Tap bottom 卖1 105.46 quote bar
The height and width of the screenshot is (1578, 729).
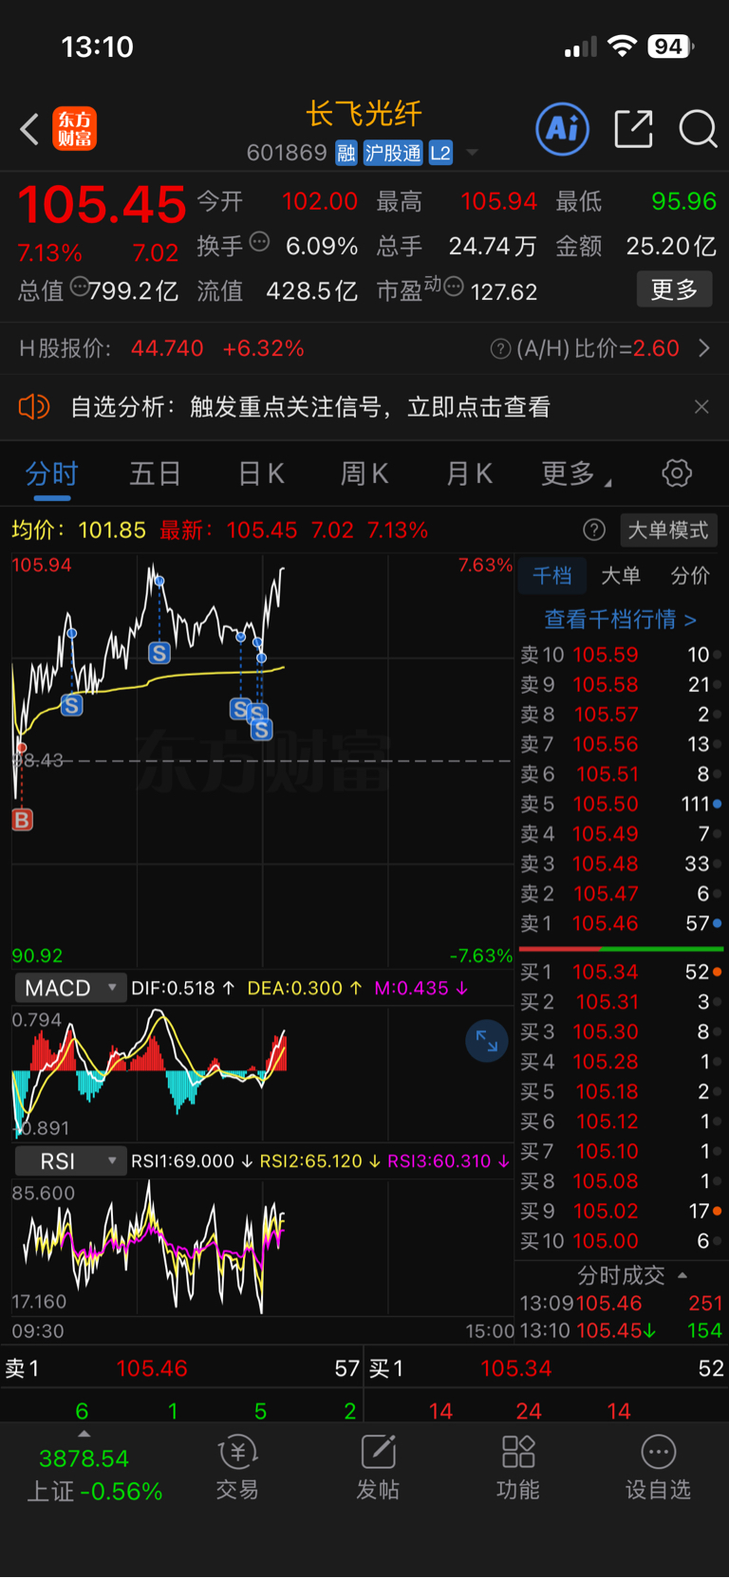click(182, 1368)
